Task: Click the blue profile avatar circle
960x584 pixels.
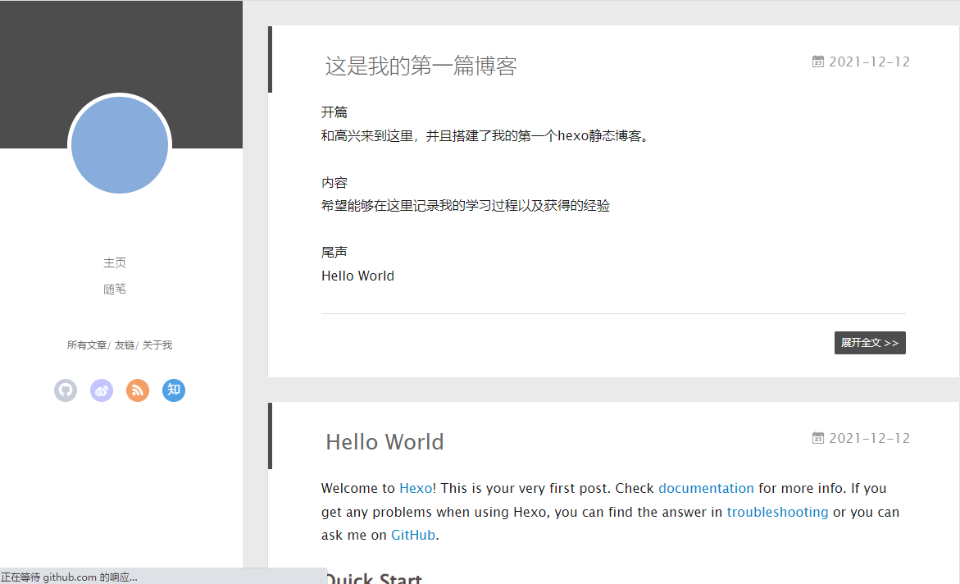Action: (x=120, y=145)
